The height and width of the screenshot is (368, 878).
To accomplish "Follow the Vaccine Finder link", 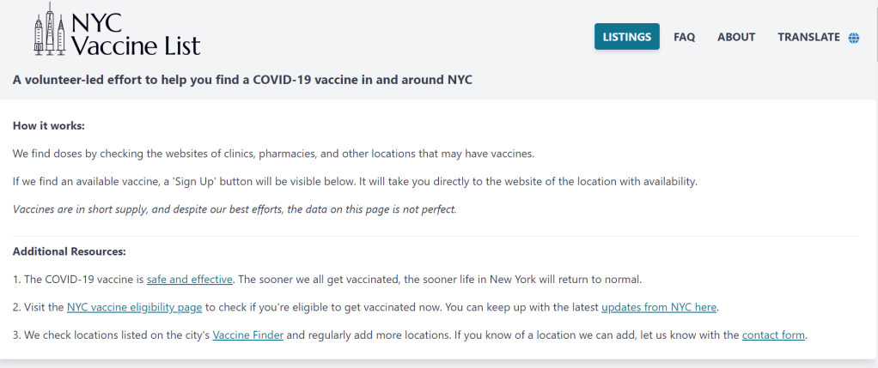I will pos(247,335).
